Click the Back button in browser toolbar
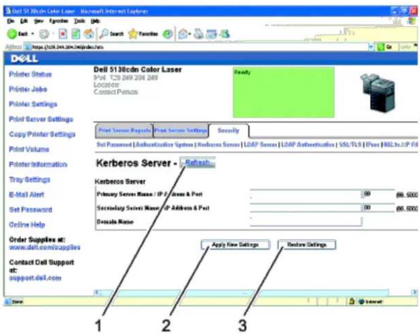 17,34
